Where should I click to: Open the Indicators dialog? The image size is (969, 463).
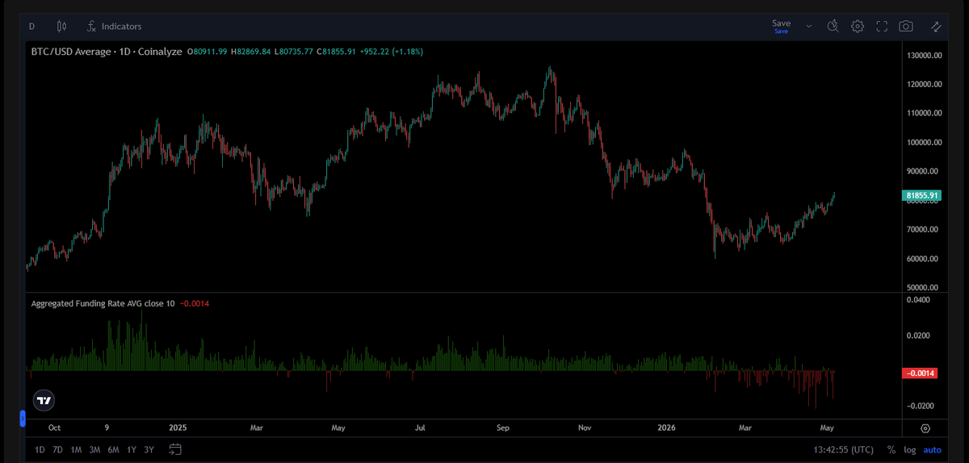(x=114, y=26)
